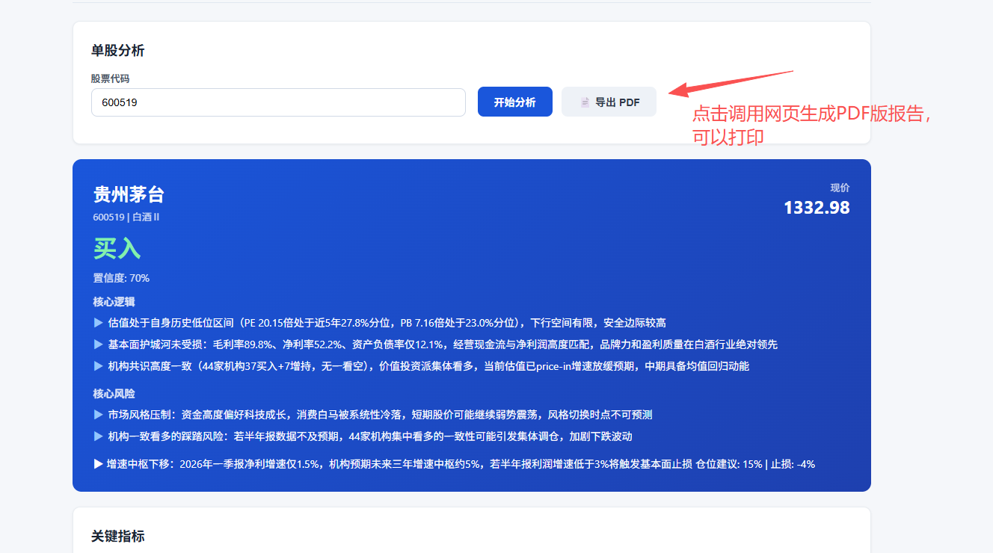
Task: Click the "核心风险" subheading
Action: (x=114, y=394)
